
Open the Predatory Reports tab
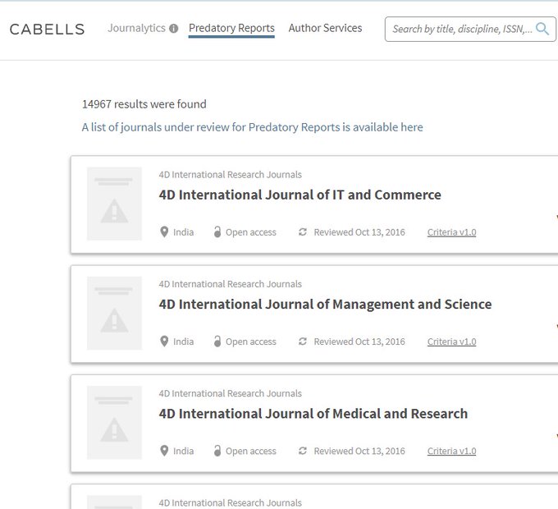231,28
